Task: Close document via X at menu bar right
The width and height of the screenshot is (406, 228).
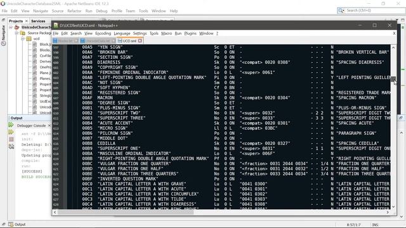Action: [394, 34]
